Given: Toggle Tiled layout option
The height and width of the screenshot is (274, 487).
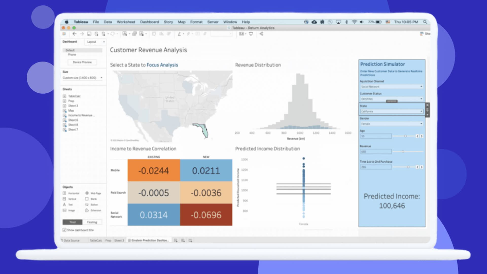Looking at the screenshot, I should (x=72, y=222).
